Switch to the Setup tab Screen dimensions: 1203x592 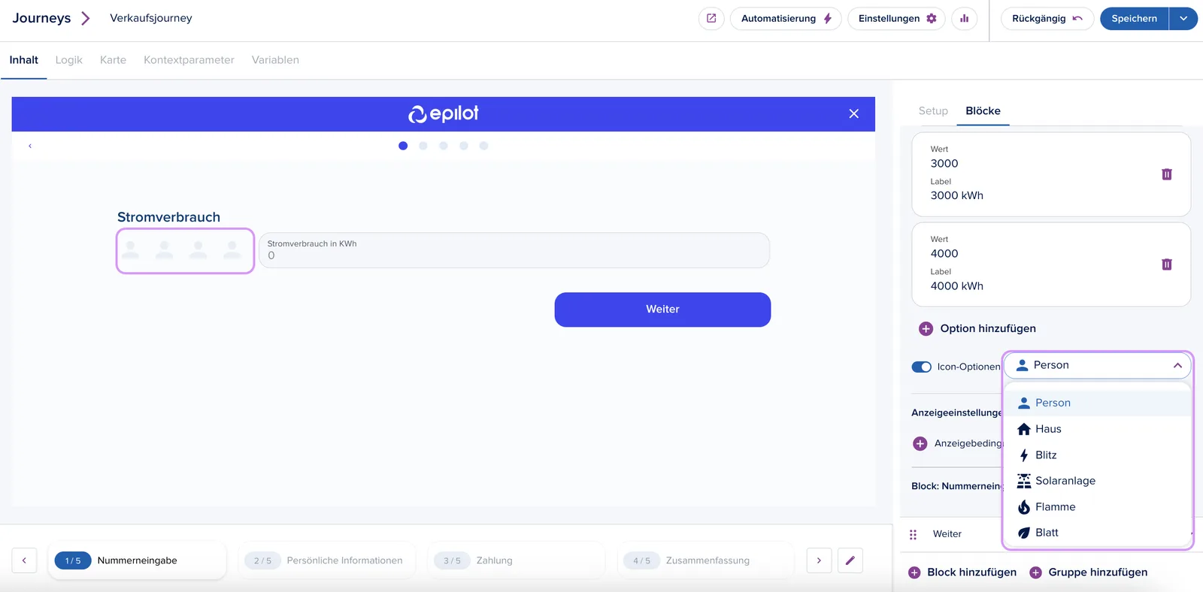click(933, 111)
